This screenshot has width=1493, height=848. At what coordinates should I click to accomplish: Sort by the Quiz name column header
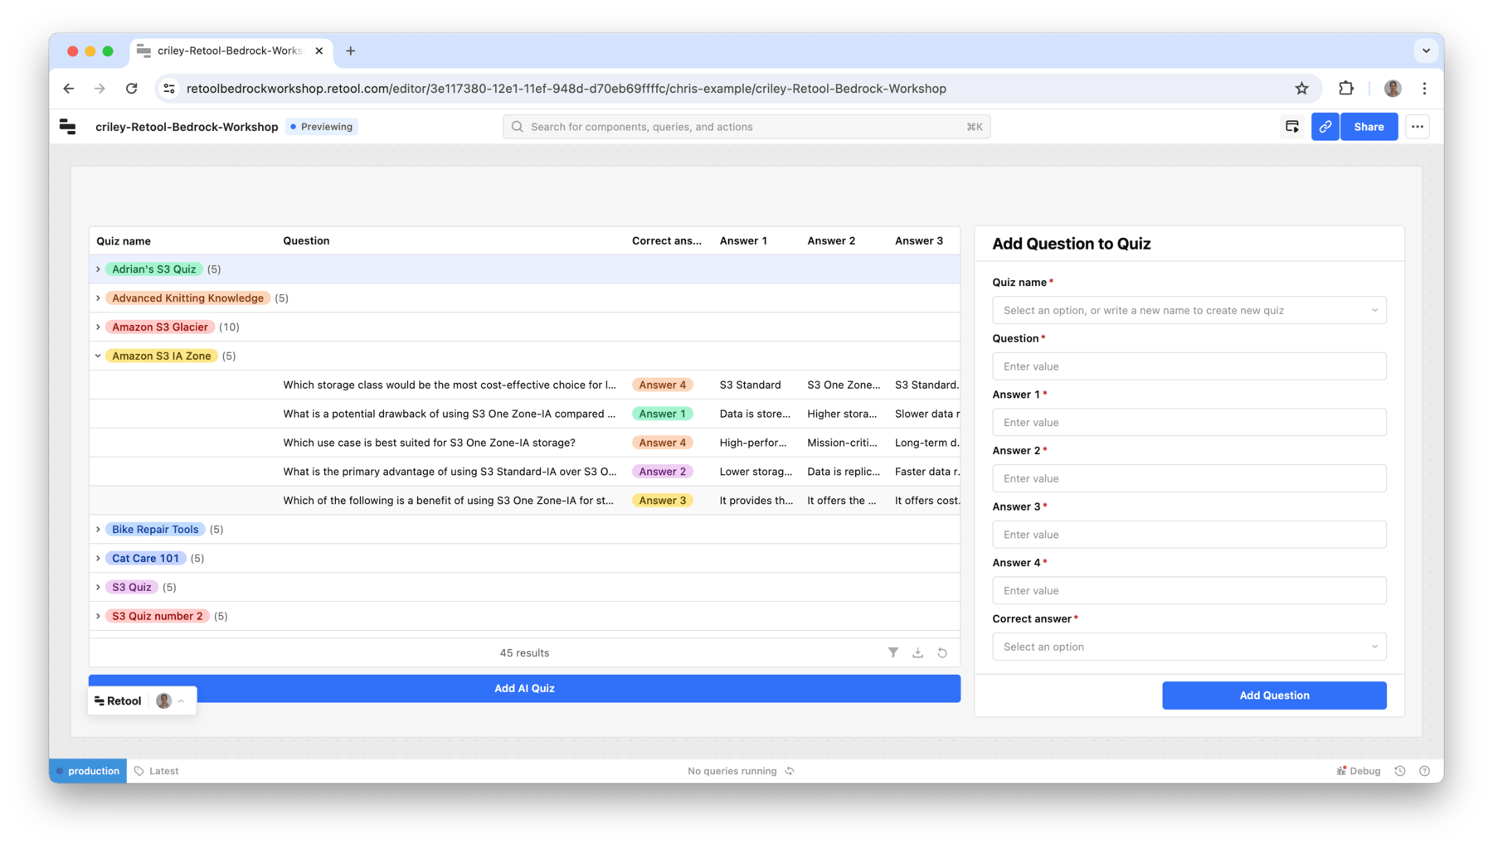click(x=124, y=241)
